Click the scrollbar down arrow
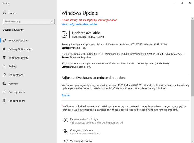 pos(192,141)
